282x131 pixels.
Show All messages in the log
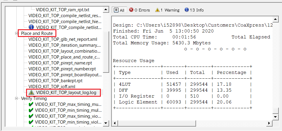click(119, 10)
